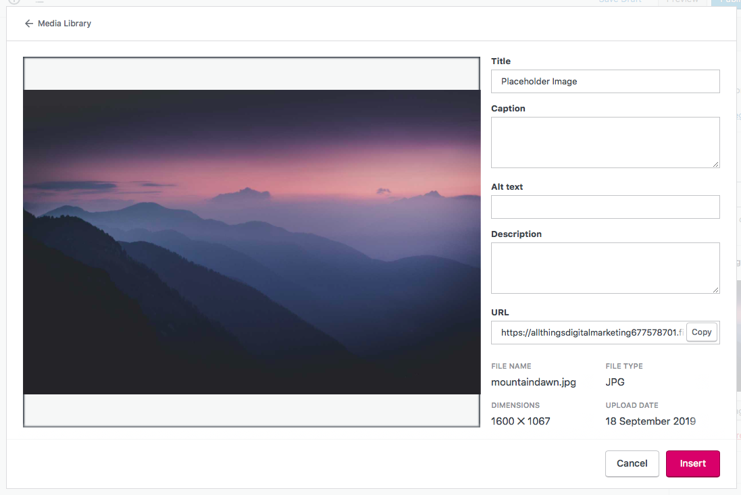Edit the Title field with Placeholder Image
The height and width of the screenshot is (495, 741).
[605, 81]
